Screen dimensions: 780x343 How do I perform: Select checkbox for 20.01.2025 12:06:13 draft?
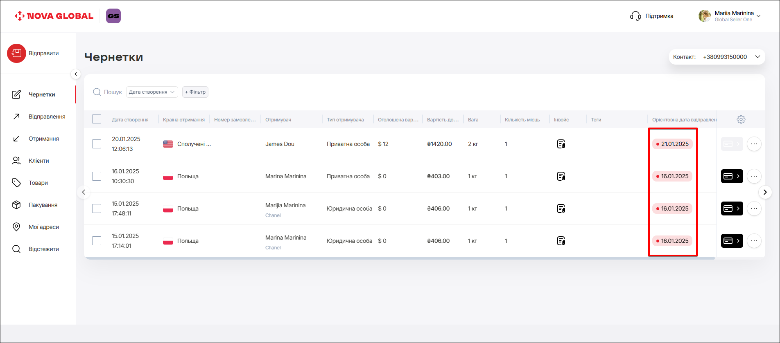click(97, 144)
